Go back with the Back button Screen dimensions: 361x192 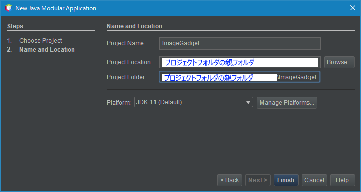[x=230, y=180]
